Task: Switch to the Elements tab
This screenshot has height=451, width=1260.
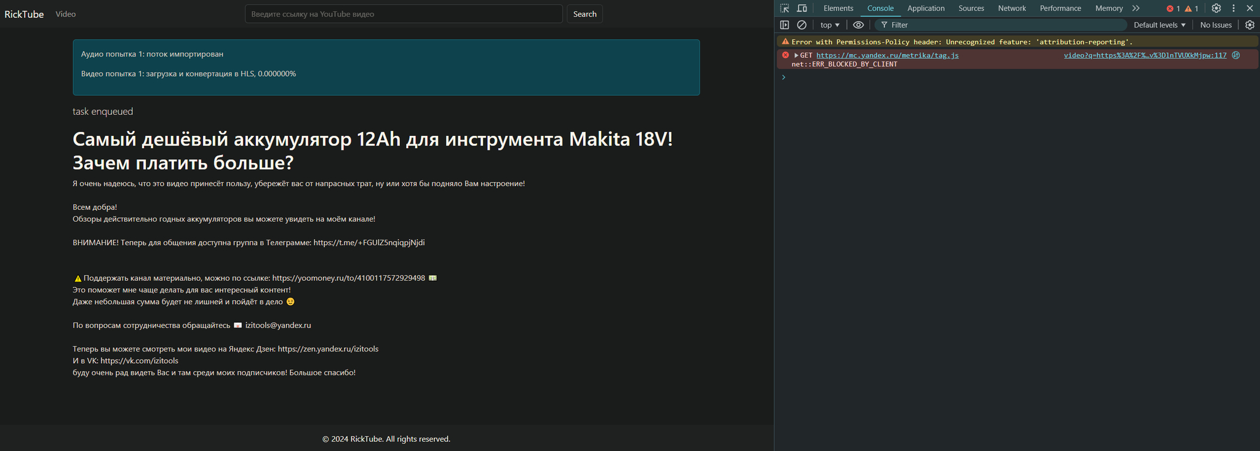Action: 838,9
